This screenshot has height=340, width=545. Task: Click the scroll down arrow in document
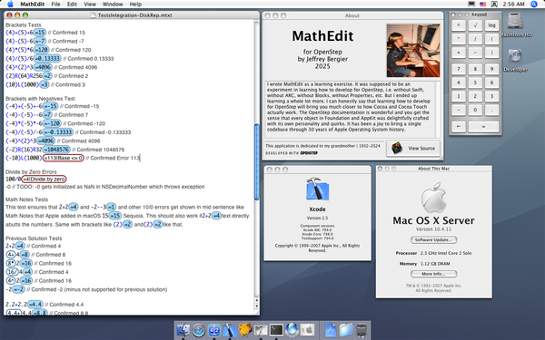(256, 306)
